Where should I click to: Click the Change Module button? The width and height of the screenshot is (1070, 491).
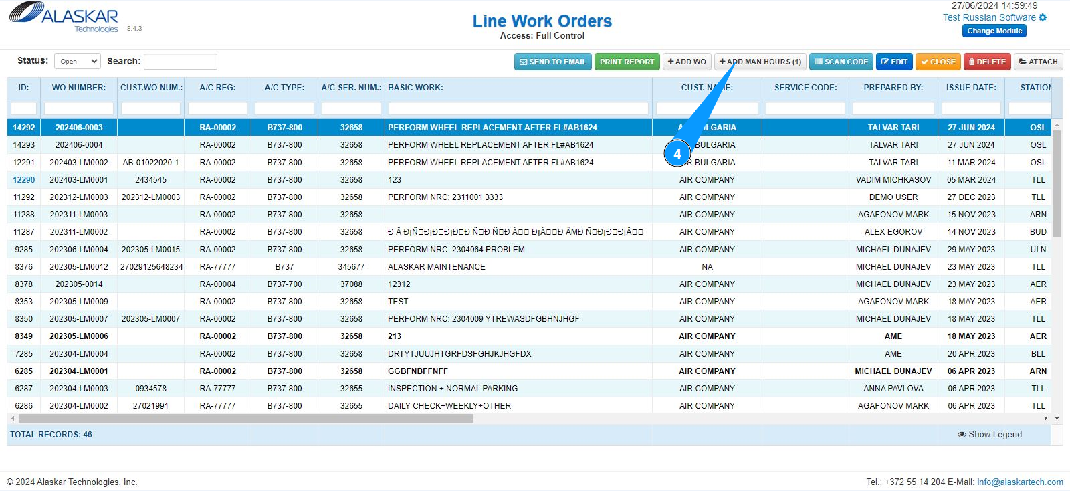[994, 31]
